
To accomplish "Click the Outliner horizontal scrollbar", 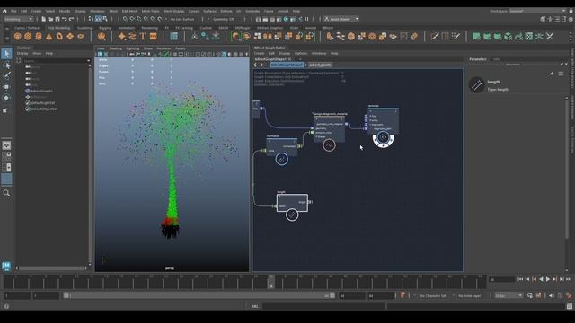I will pyautogui.click(x=51, y=268).
